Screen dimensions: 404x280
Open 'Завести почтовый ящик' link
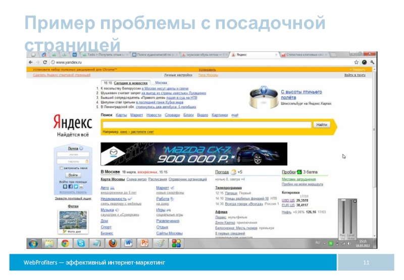(x=73, y=198)
